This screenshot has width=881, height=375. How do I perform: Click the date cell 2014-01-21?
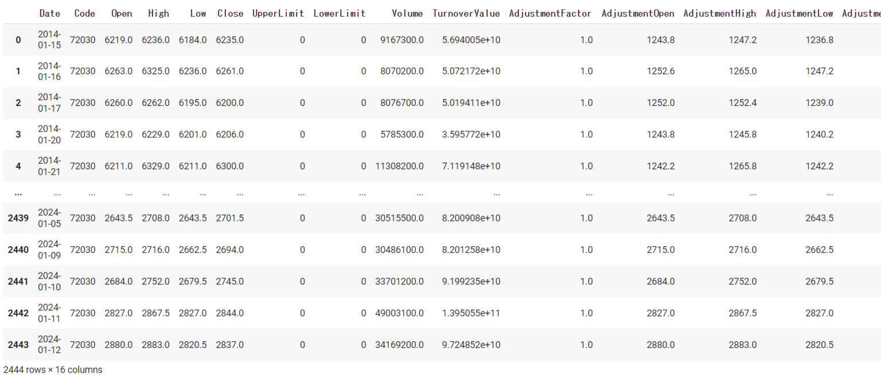click(49, 166)
